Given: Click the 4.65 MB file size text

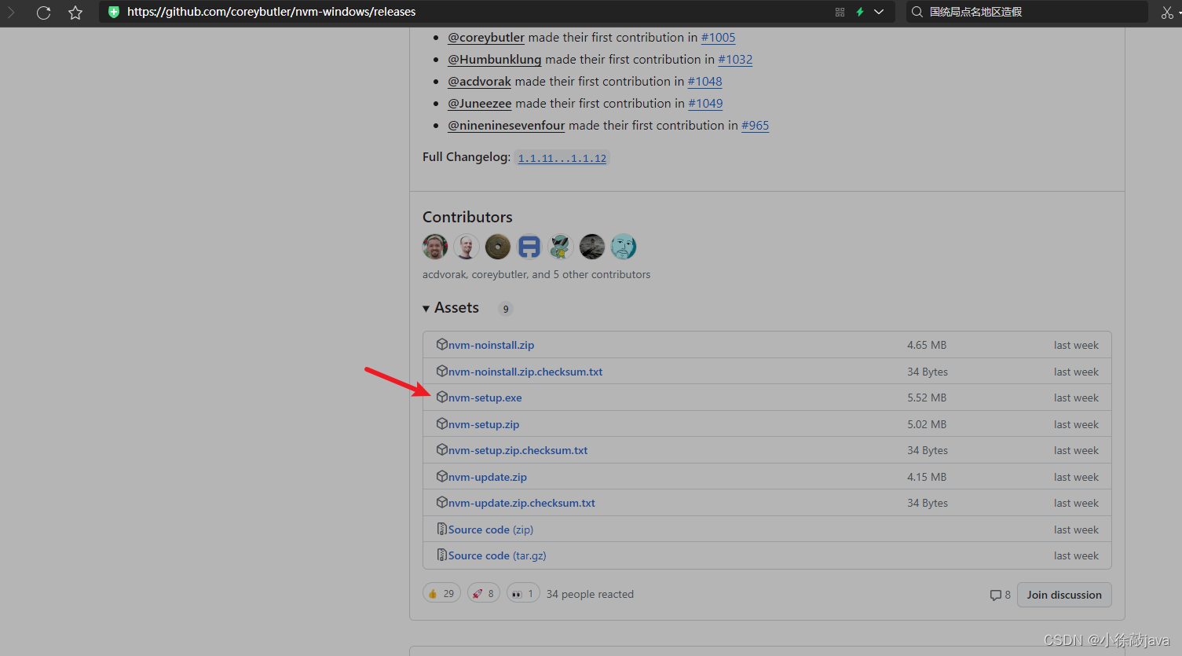Looking at the screenshot, I should click(x=927, y=345).
